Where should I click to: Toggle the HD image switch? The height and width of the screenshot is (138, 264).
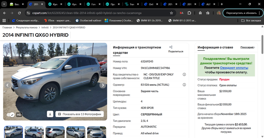coord(11,115)
